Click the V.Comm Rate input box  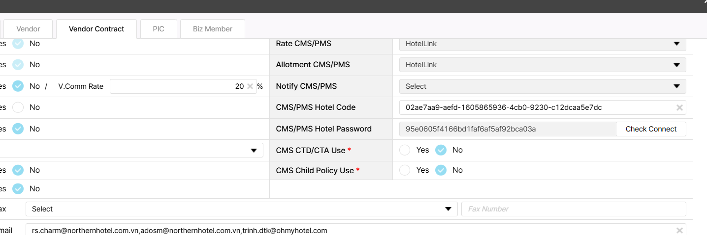pos(177,86)
